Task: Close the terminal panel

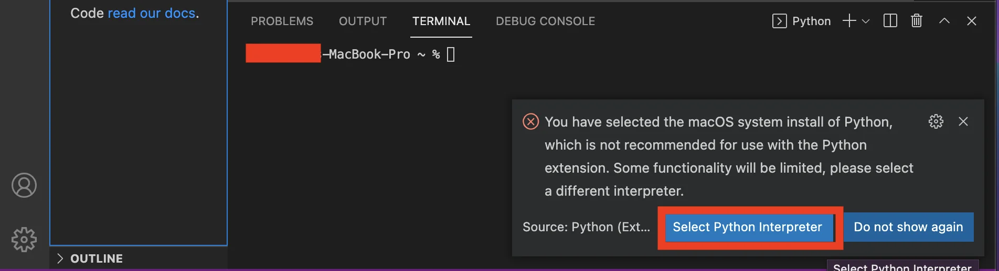Action: tap(972, 21)
